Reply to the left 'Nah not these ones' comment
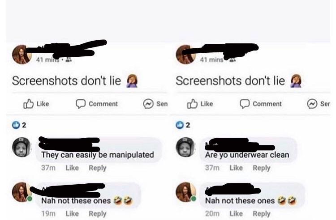Screen dimensions: 336x220 coord(98,214)
